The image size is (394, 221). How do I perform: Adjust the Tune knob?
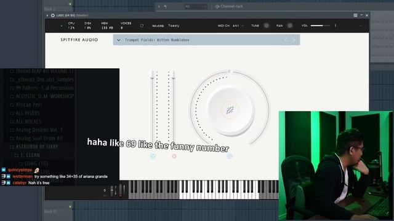click(x=267, y=26)
